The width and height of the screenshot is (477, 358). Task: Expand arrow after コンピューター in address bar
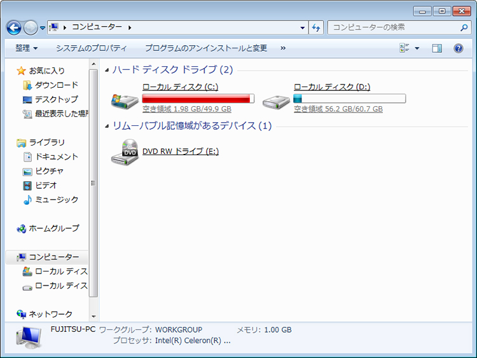(130, 28)
